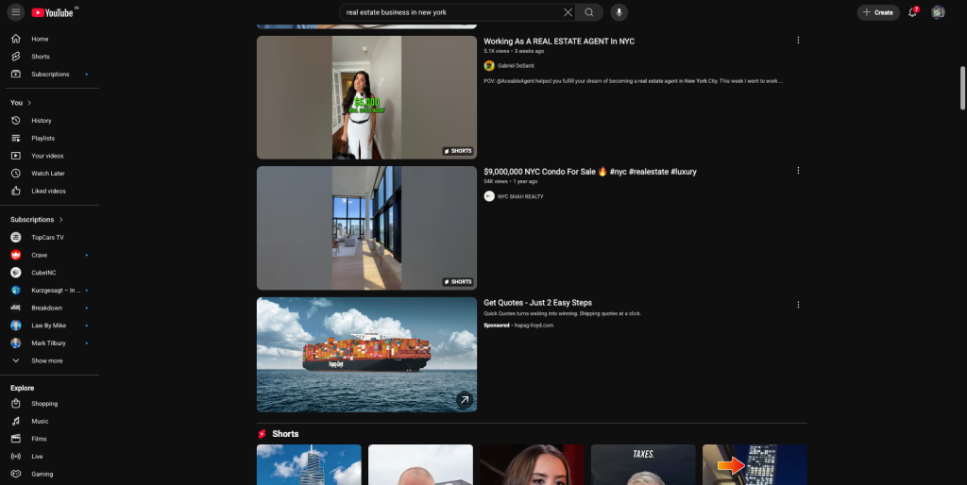Expand Show more subscriptions
Image resolution: width=967 pixels, height=485 pixels.
[46, 360]
